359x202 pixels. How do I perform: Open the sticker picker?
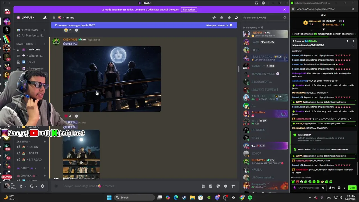click(x=218, y=186)
